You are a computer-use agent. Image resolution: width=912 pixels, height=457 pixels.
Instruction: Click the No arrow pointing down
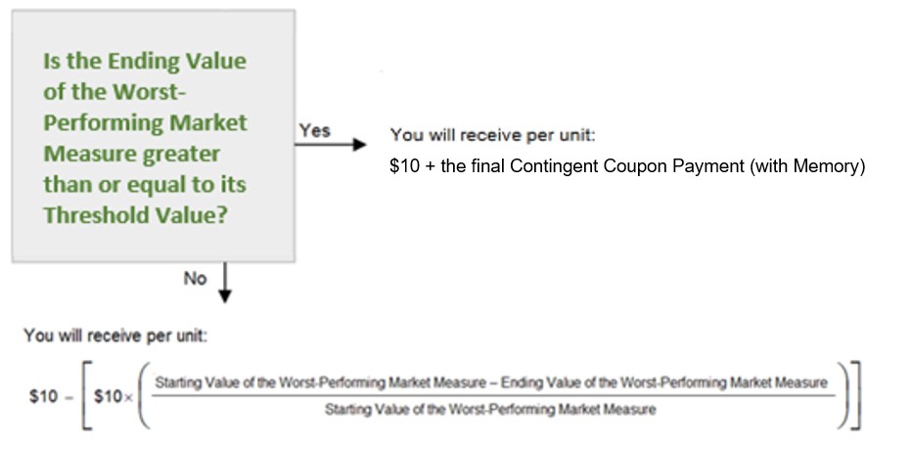(225, 283)
